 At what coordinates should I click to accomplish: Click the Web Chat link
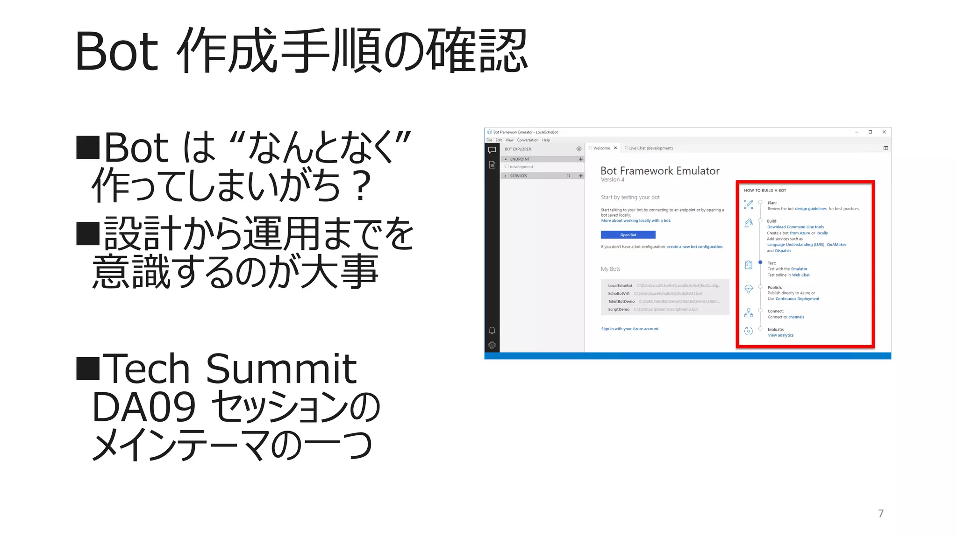point(800,275)
